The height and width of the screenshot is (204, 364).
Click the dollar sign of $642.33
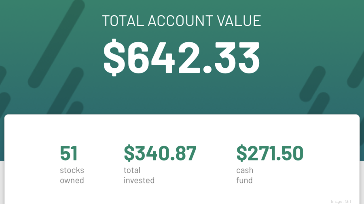(114, 57)
